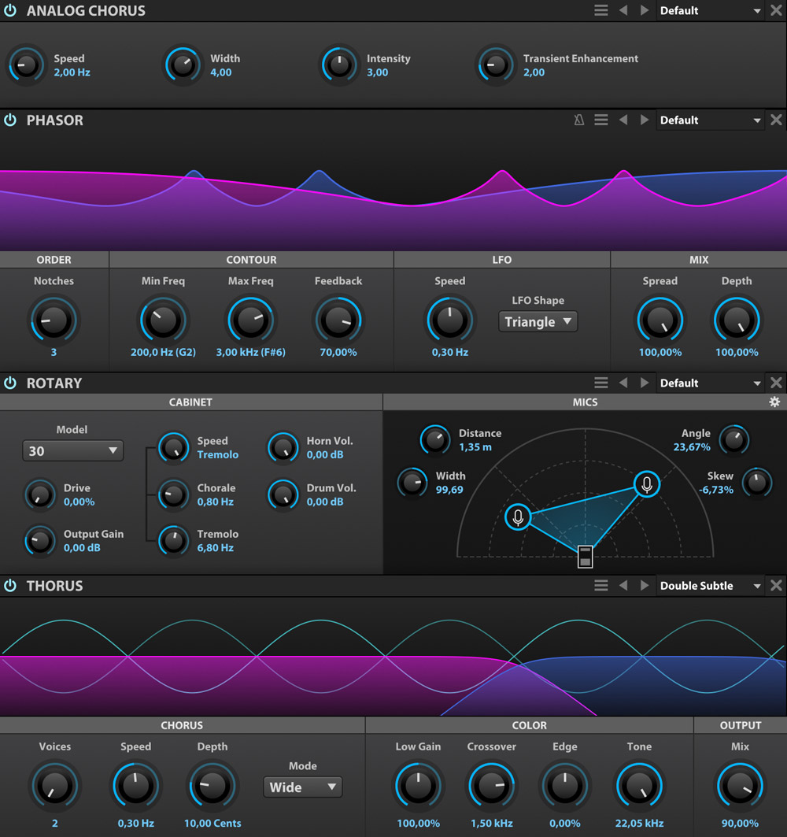Go to next Phasor preset
Viewport: 787px width, 837px height.
[x=644, y=120]
